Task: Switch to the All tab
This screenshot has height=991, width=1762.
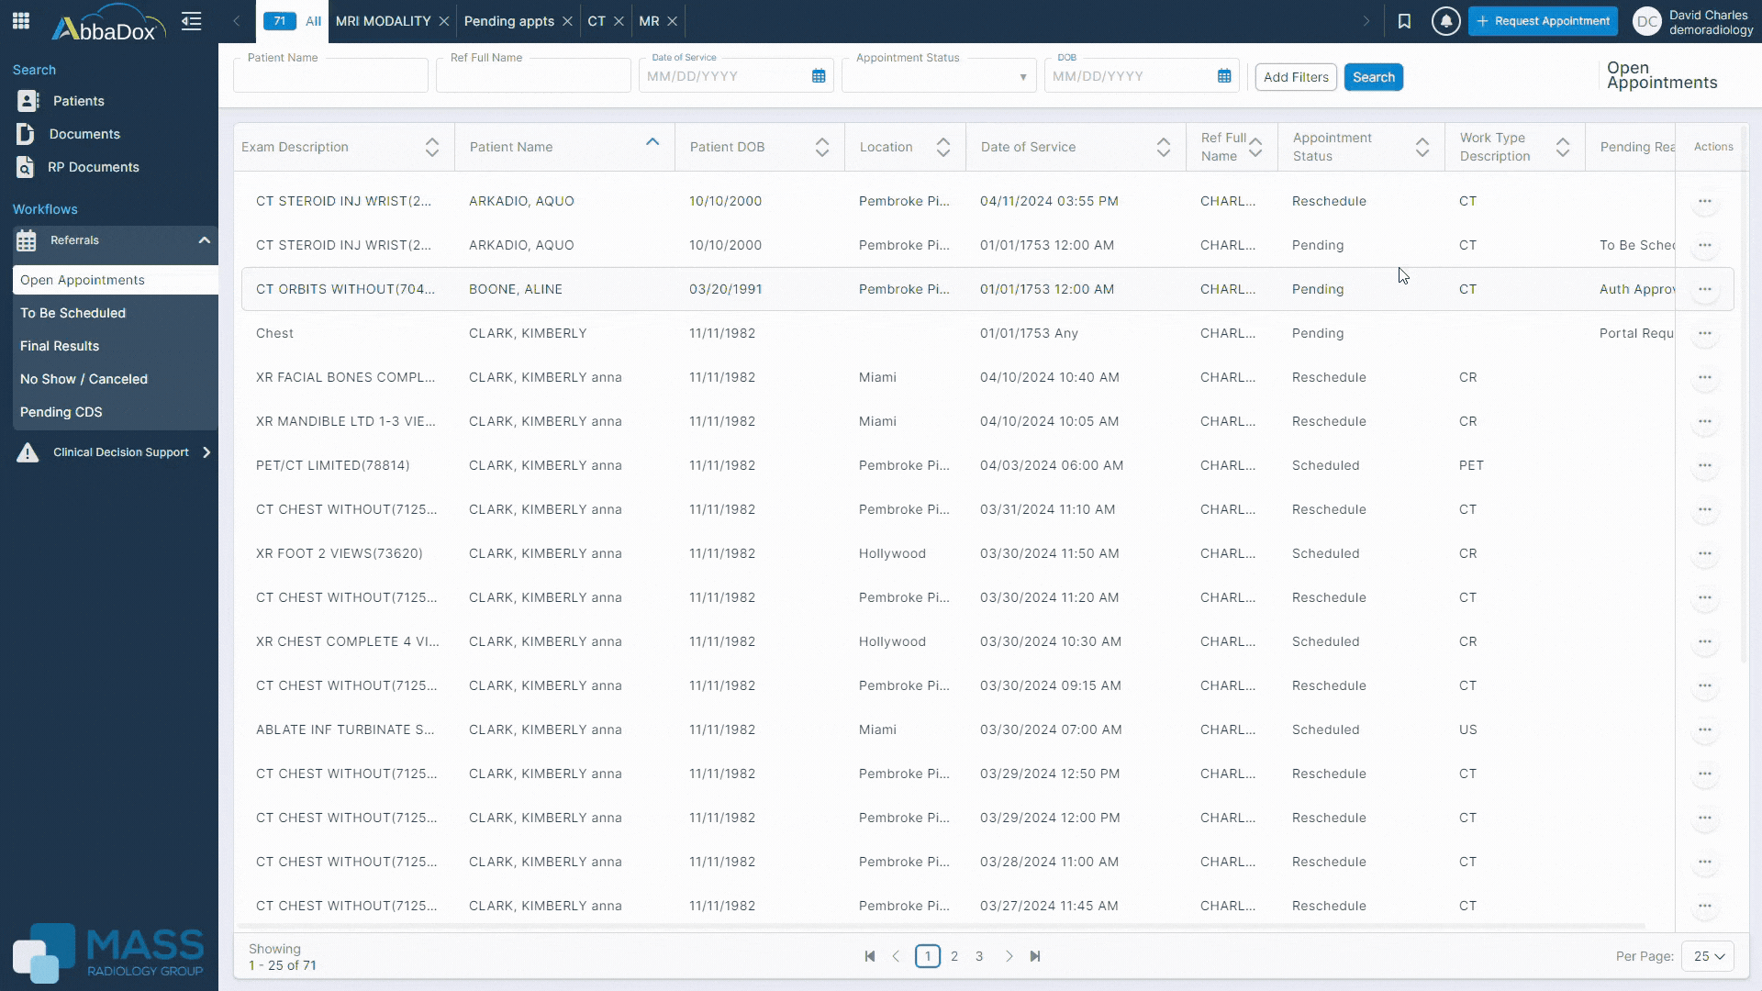Action: tap(314, 20)
